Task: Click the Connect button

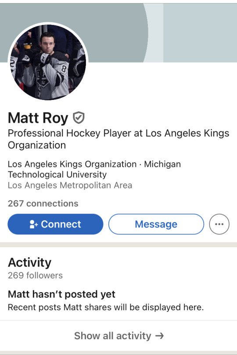Action: pos(55,224)
